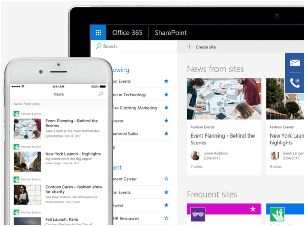Click the magnifier icon beside tablet Search

[x=99, y=46]
